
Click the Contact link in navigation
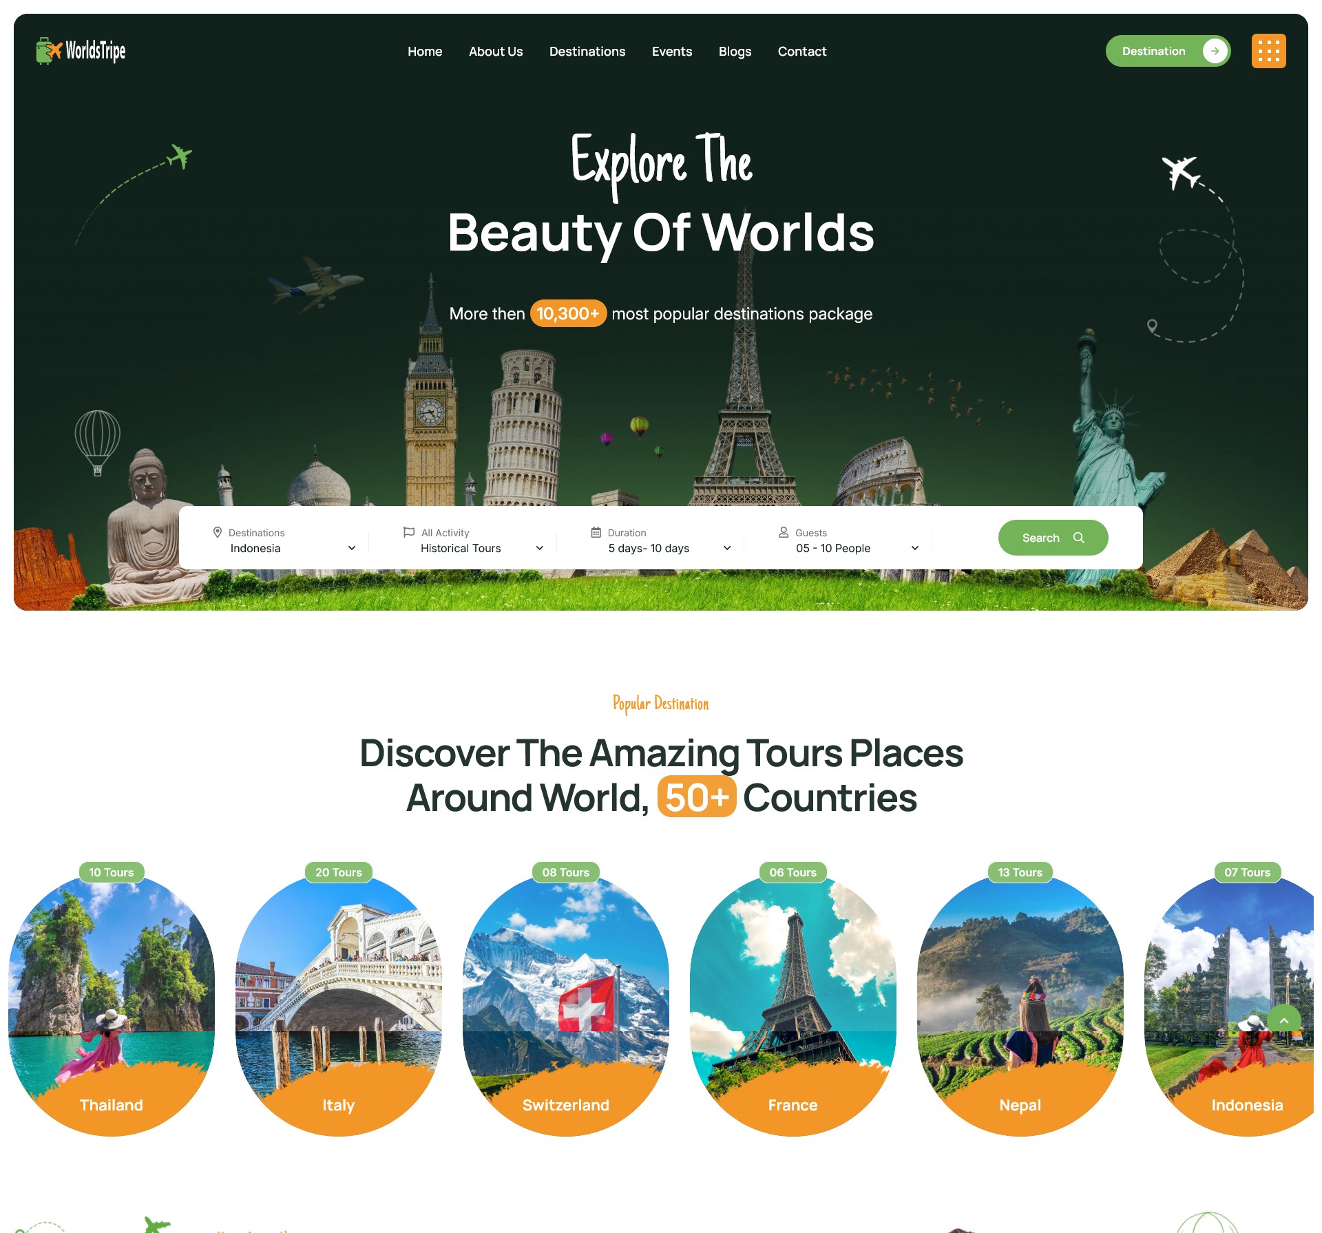click(802, 52)
